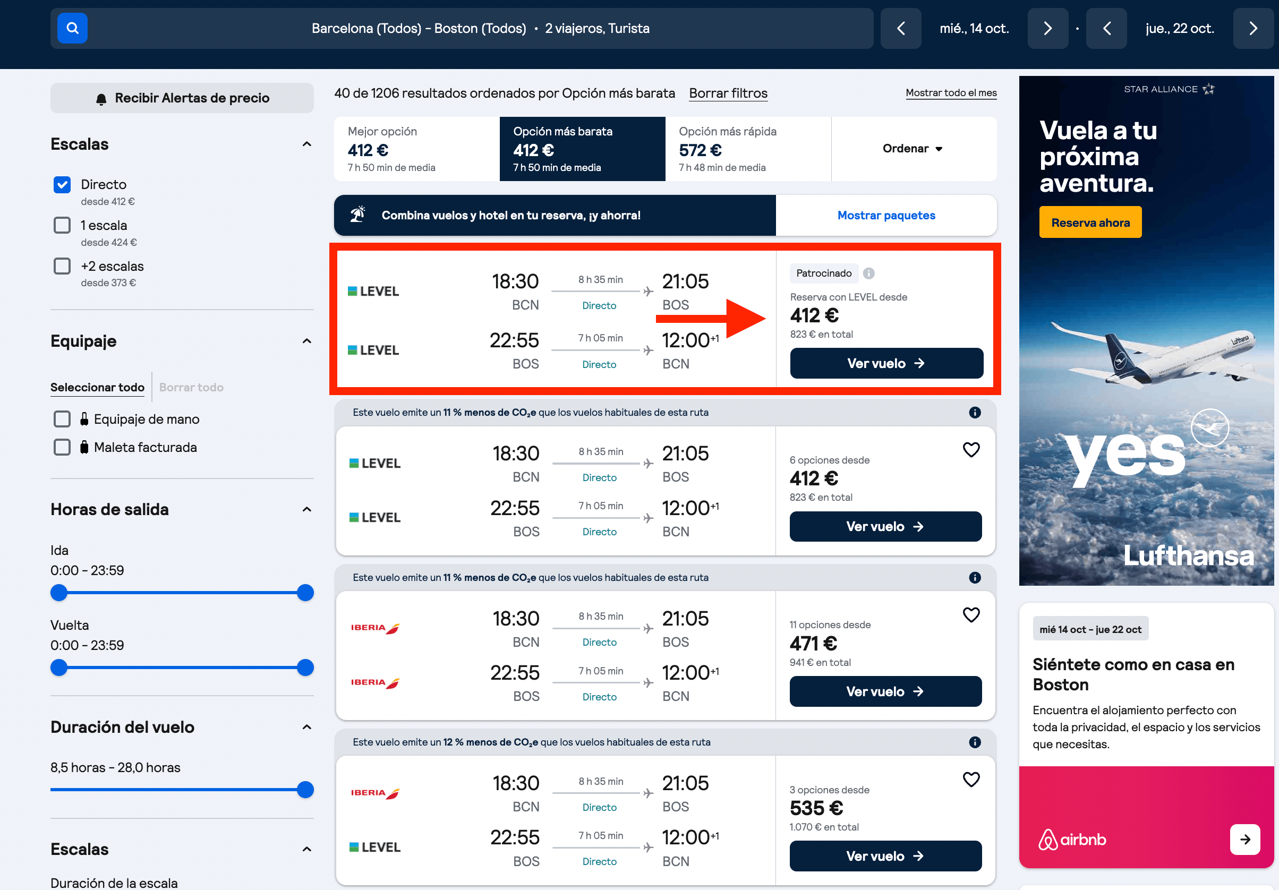The image size is (1279, 890).
Task: Click the price alert bell icon
Action: tap(101, 99)
